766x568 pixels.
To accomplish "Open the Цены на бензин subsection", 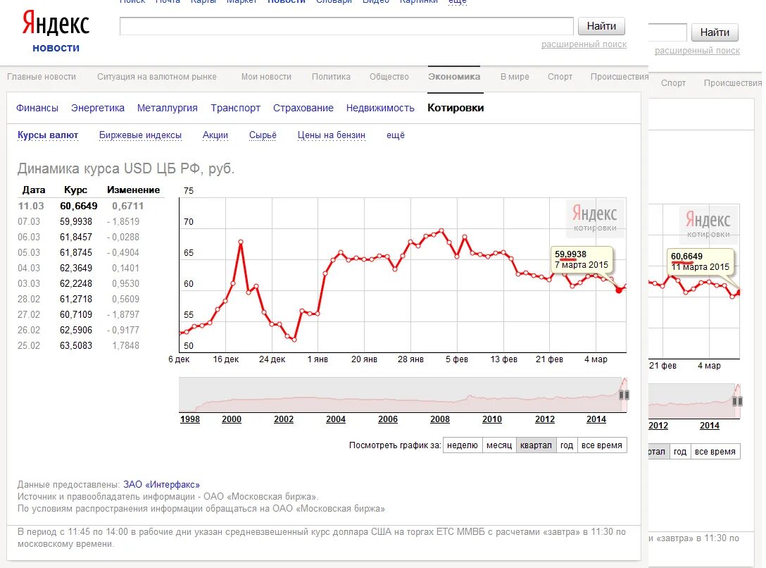I will pos(331,135).
